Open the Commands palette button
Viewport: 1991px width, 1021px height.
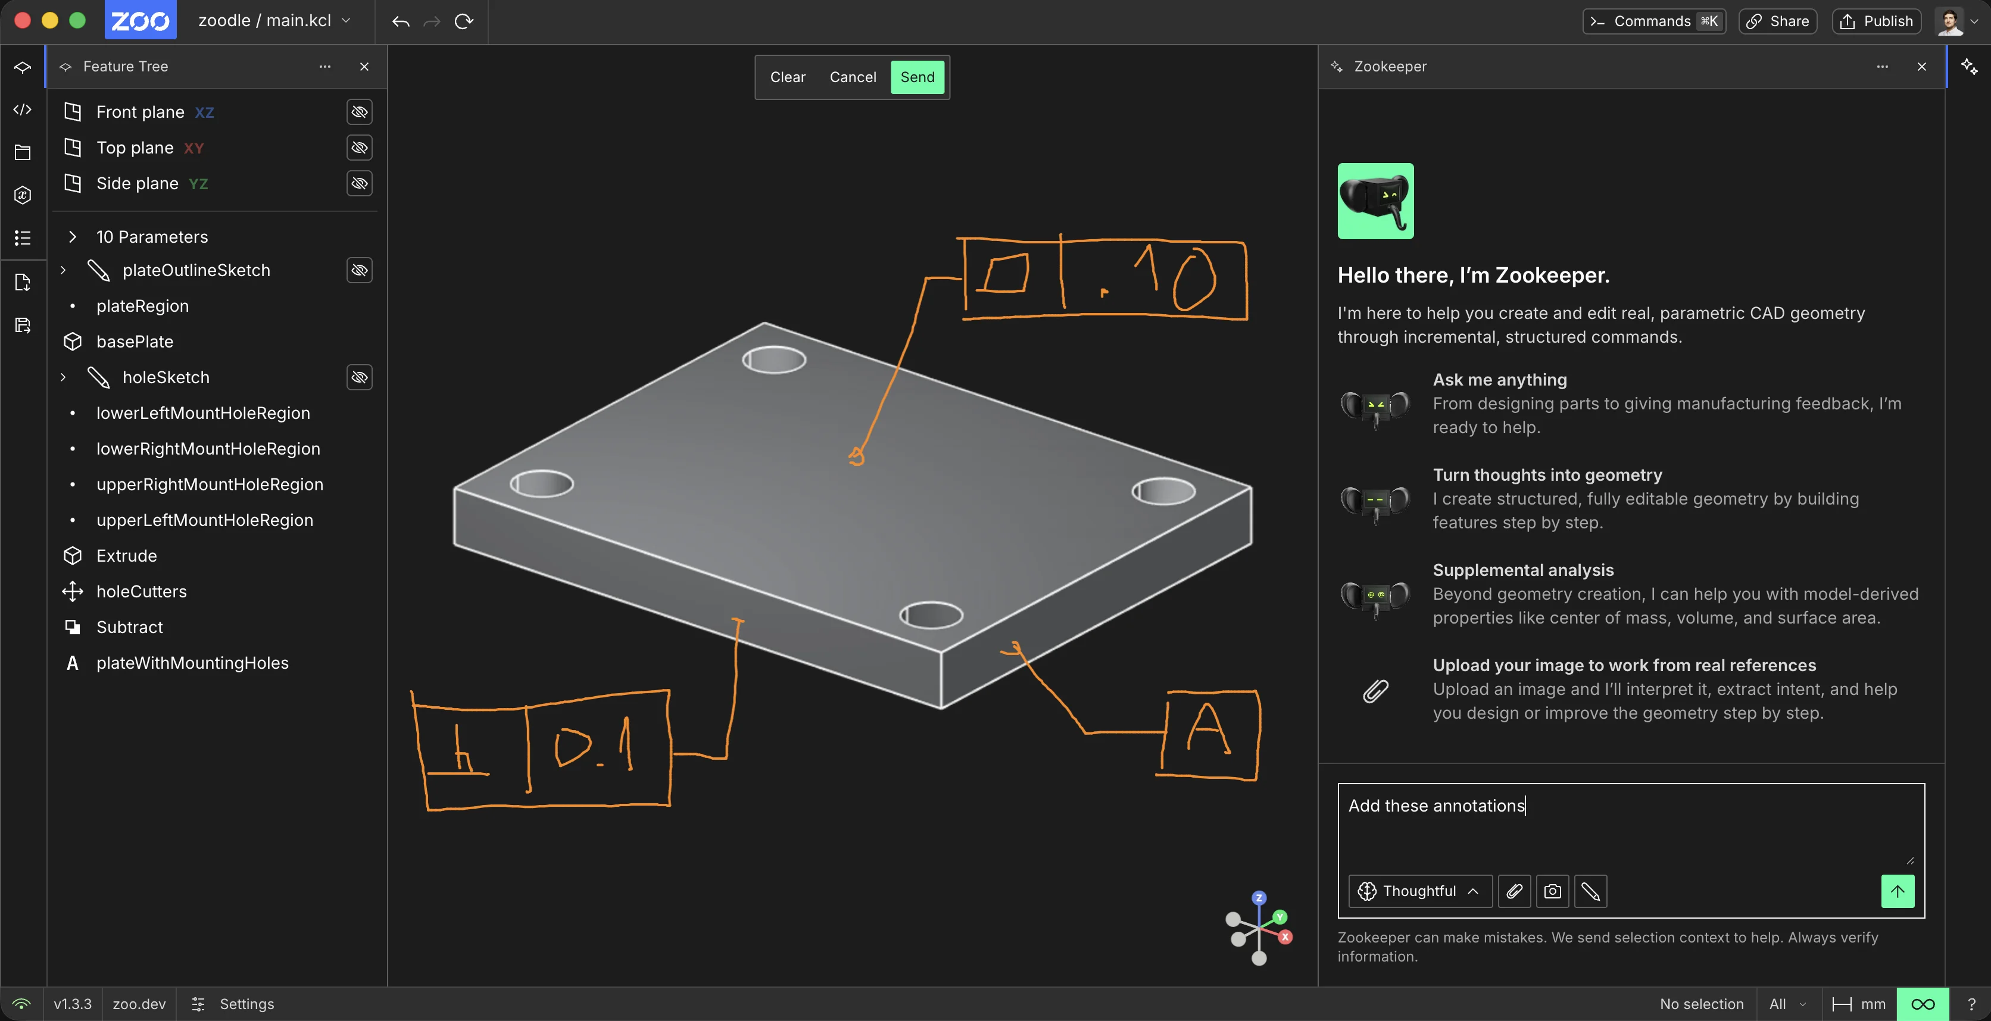coord(1654,21)
